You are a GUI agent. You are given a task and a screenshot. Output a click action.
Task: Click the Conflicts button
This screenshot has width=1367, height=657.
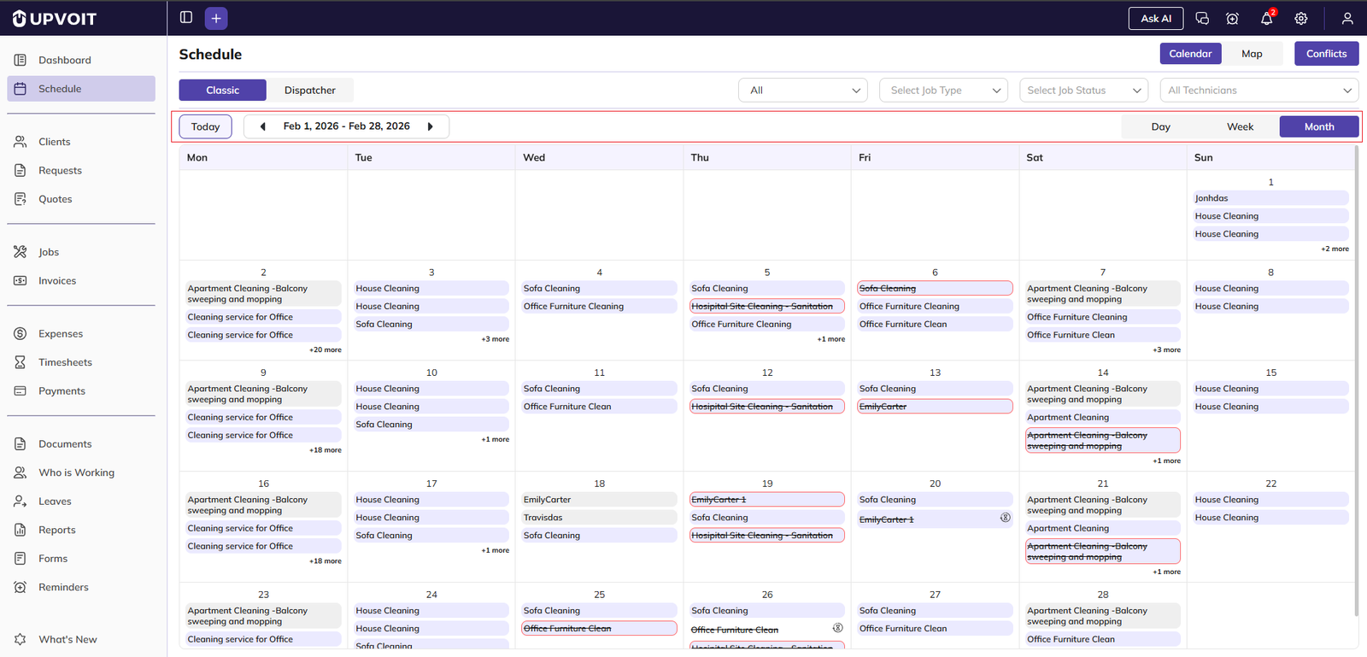(x=1326, y=54)
